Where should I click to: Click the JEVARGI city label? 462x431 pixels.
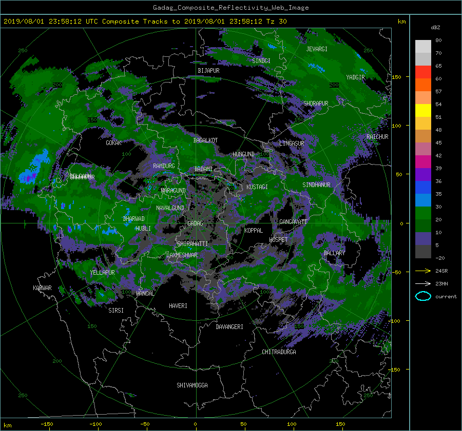[x=317, y=49]
